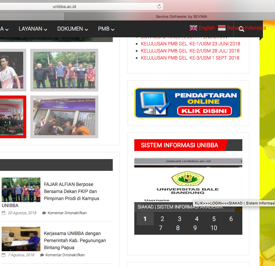
Task: Click the calendar icon next to 7 Agustus, 2018
Action: pos(3,255)
